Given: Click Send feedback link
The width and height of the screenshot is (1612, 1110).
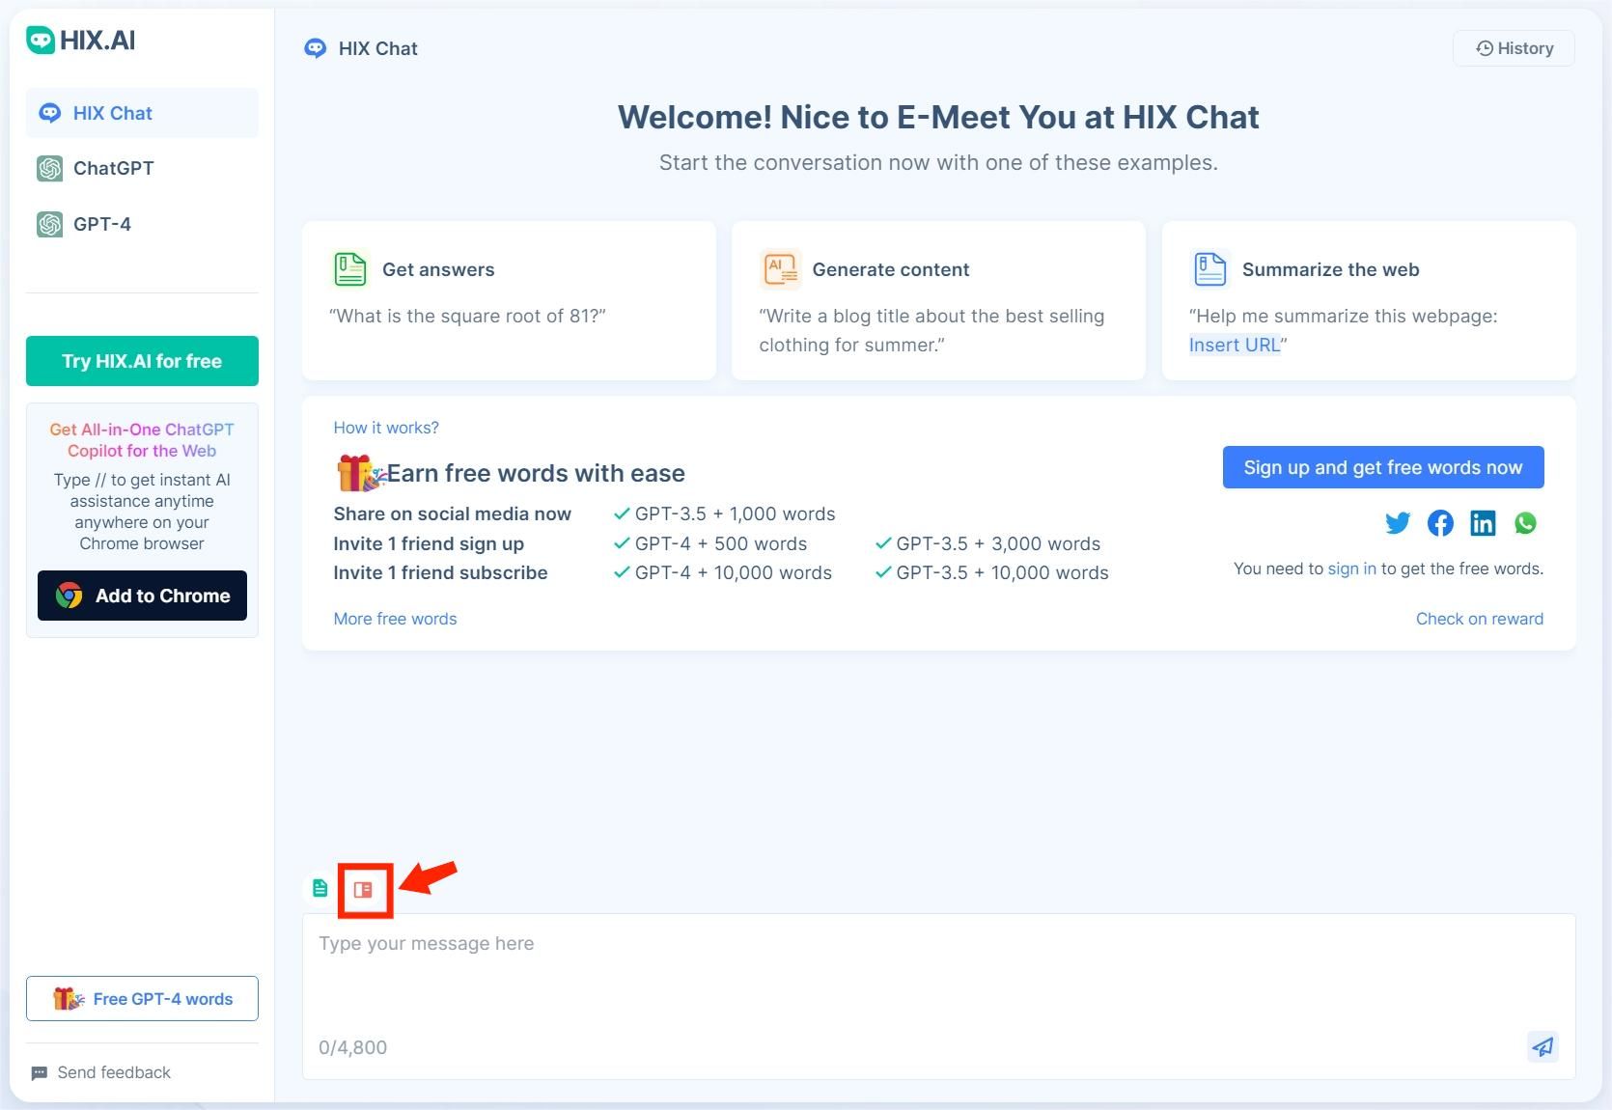Looking at the screenshot, I should [101, 1072].
